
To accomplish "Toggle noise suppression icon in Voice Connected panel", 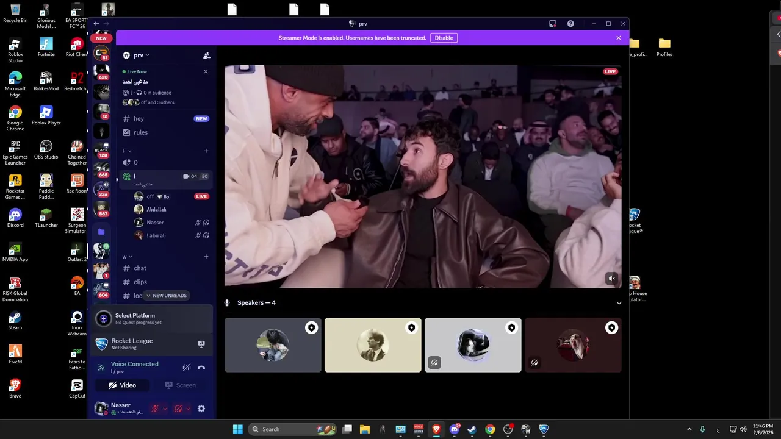I will point(187,368).
